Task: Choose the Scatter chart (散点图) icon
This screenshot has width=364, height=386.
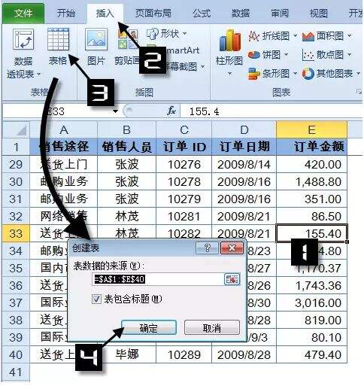Action: (x=308, y=55)
